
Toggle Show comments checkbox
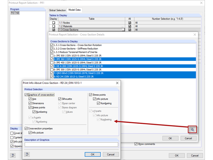(136, 144)
